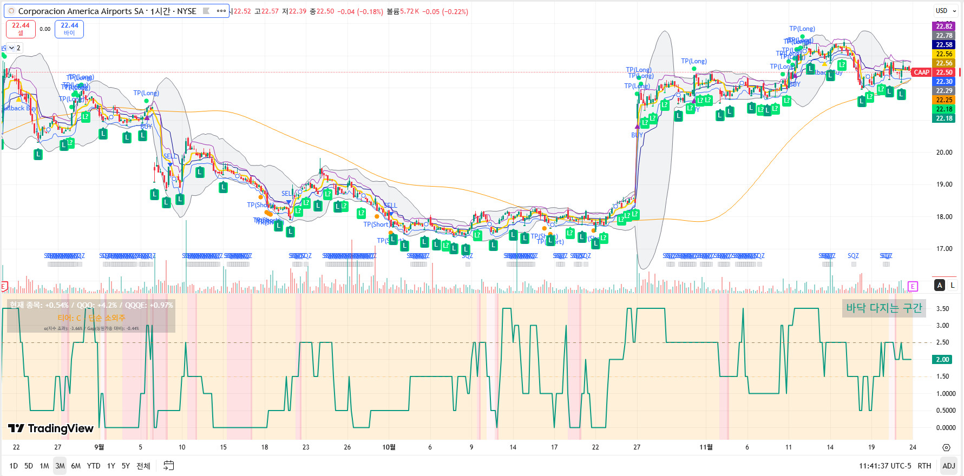This screenshot has height=476, width=964.
Task: Click the 11:41:37 UTC-5 timezone clock
Action: [x=884, y=466]
